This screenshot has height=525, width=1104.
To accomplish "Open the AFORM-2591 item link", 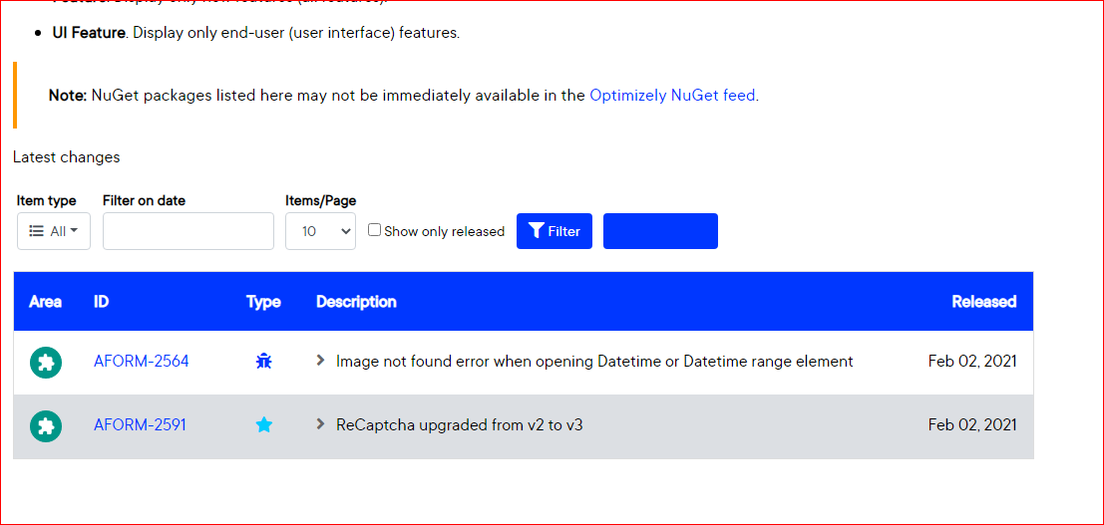I will click(140, 425).
